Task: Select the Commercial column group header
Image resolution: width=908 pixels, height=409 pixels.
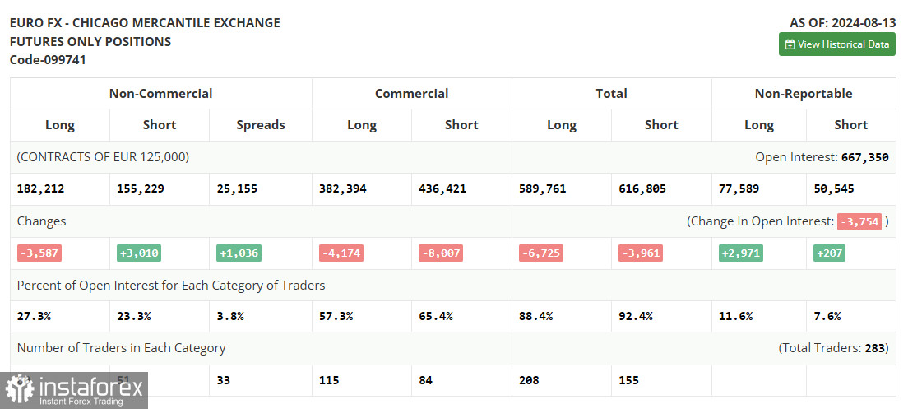Action: point(411,94)
